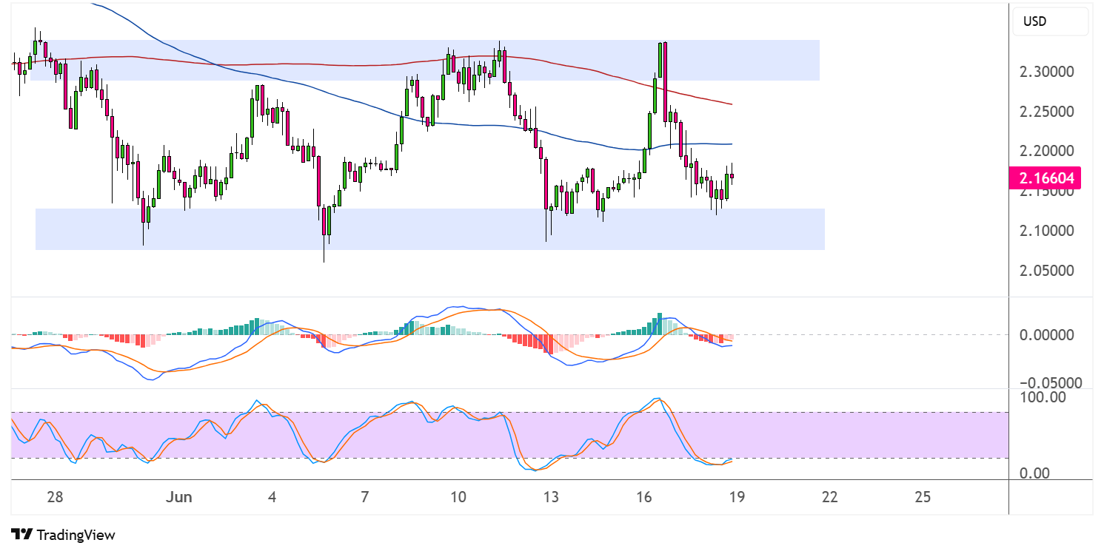The width and height of the screenshot is (1104, 554).
Task: Select the upper resistance zone rectangle
Action: (x=424, y=61)
